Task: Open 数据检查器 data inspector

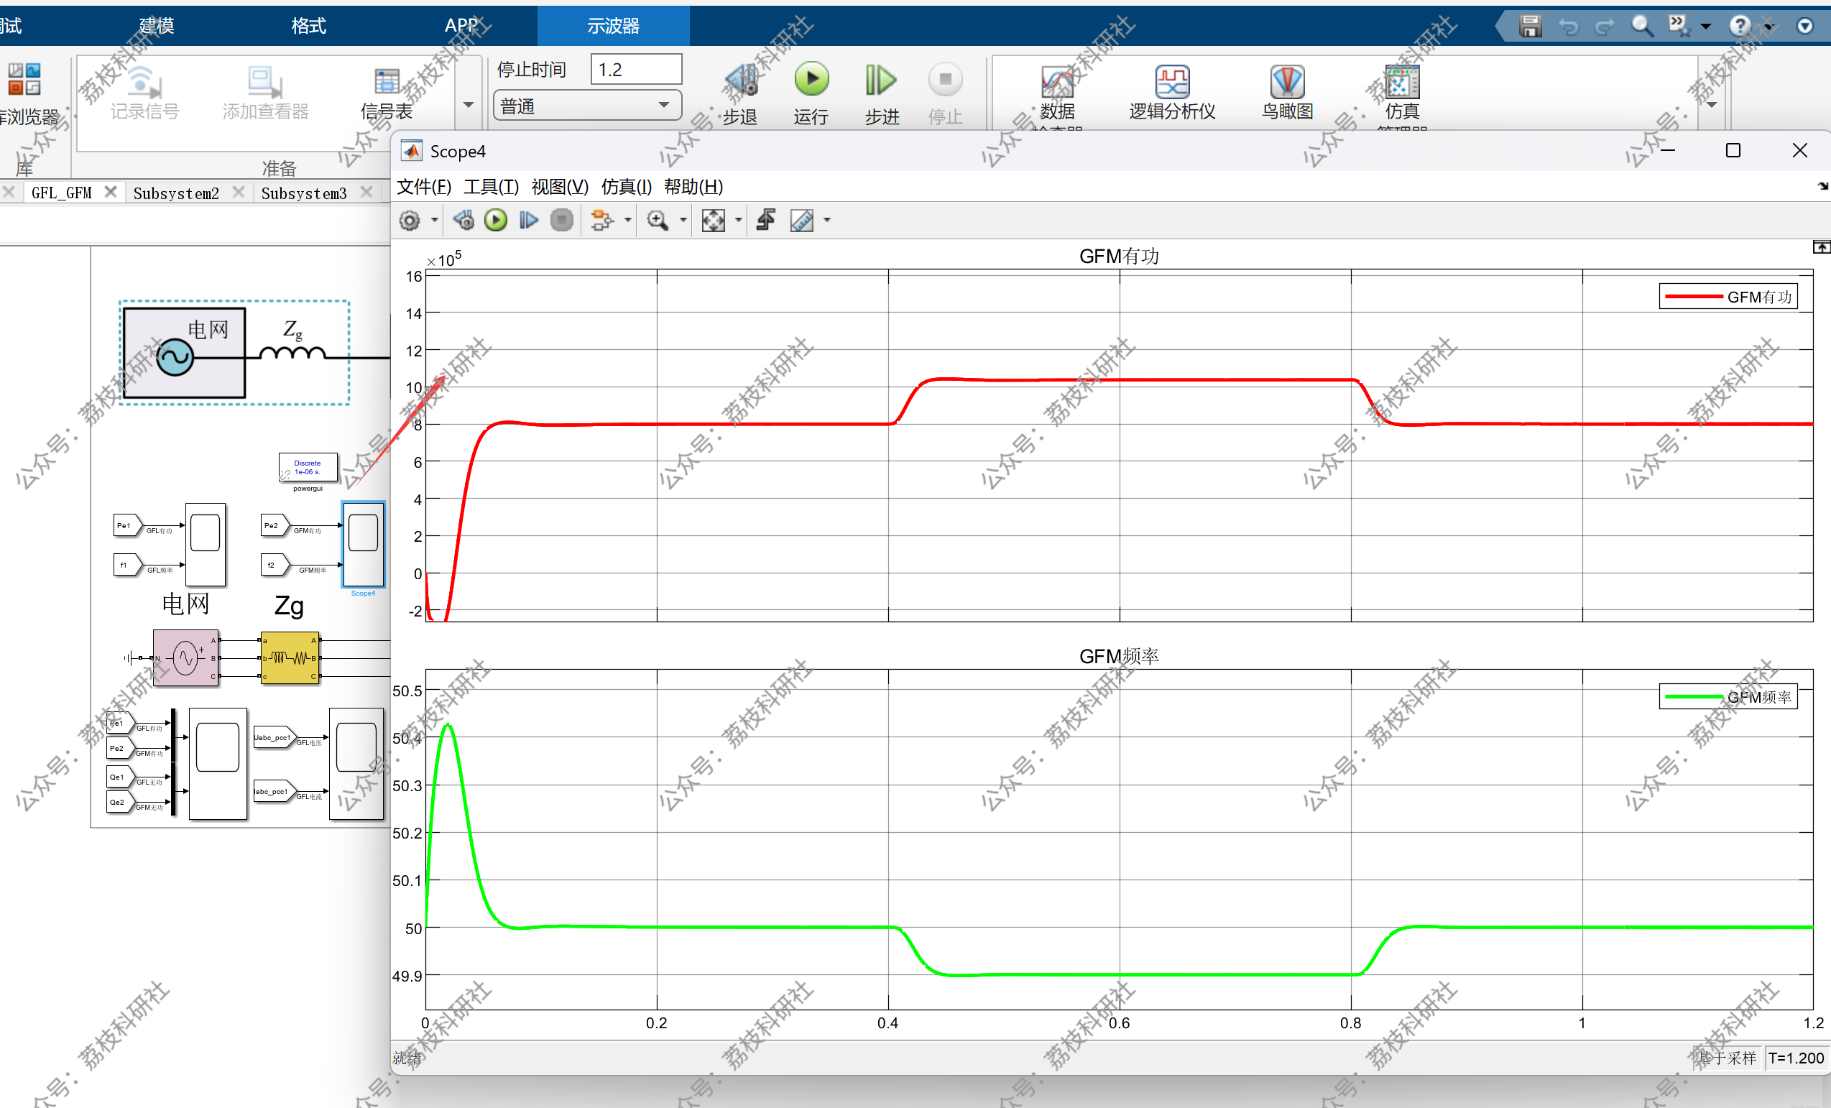Action: click(1058, 96)
